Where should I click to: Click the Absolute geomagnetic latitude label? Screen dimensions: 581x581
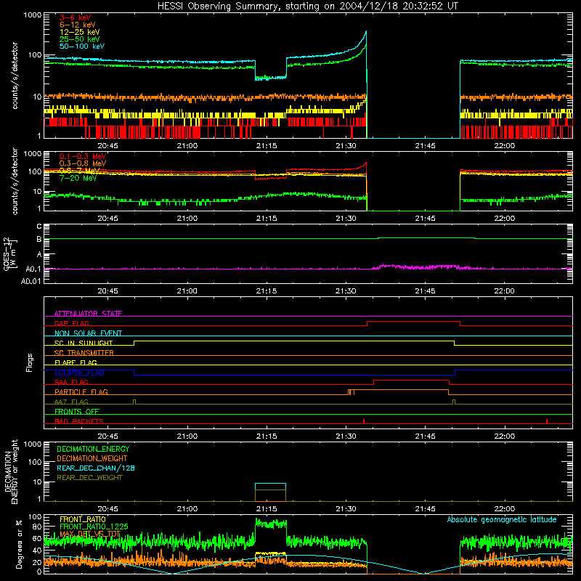(502, 520)
